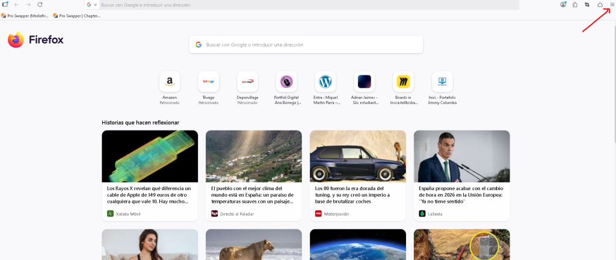This screenshot has height=260, width=616.
Task: Open the Amazon sponsored shortcut tile
Action: click(170, 81)
